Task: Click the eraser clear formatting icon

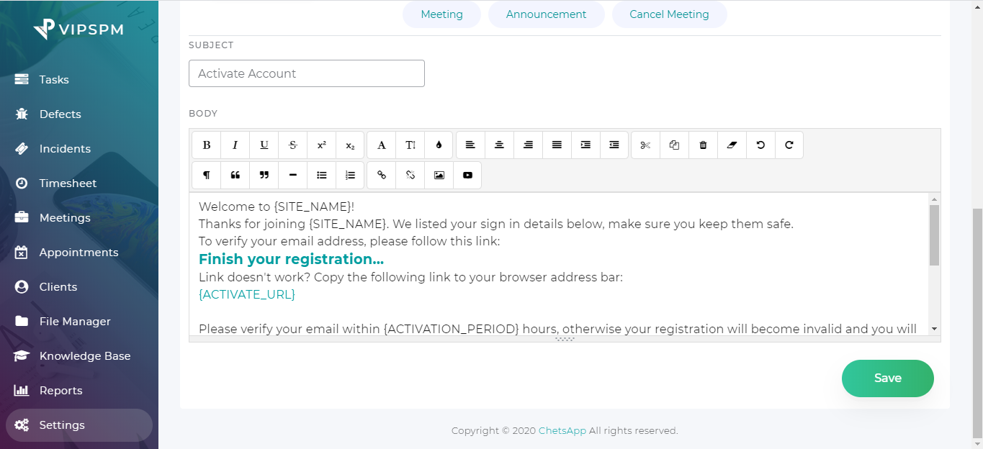Action: coord(732,145)
